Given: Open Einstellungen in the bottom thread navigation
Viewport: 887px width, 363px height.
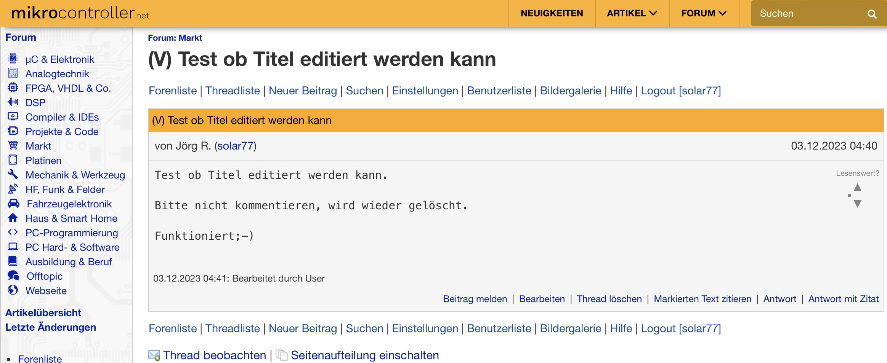Looking at the screenshot, I should [425, 328].
